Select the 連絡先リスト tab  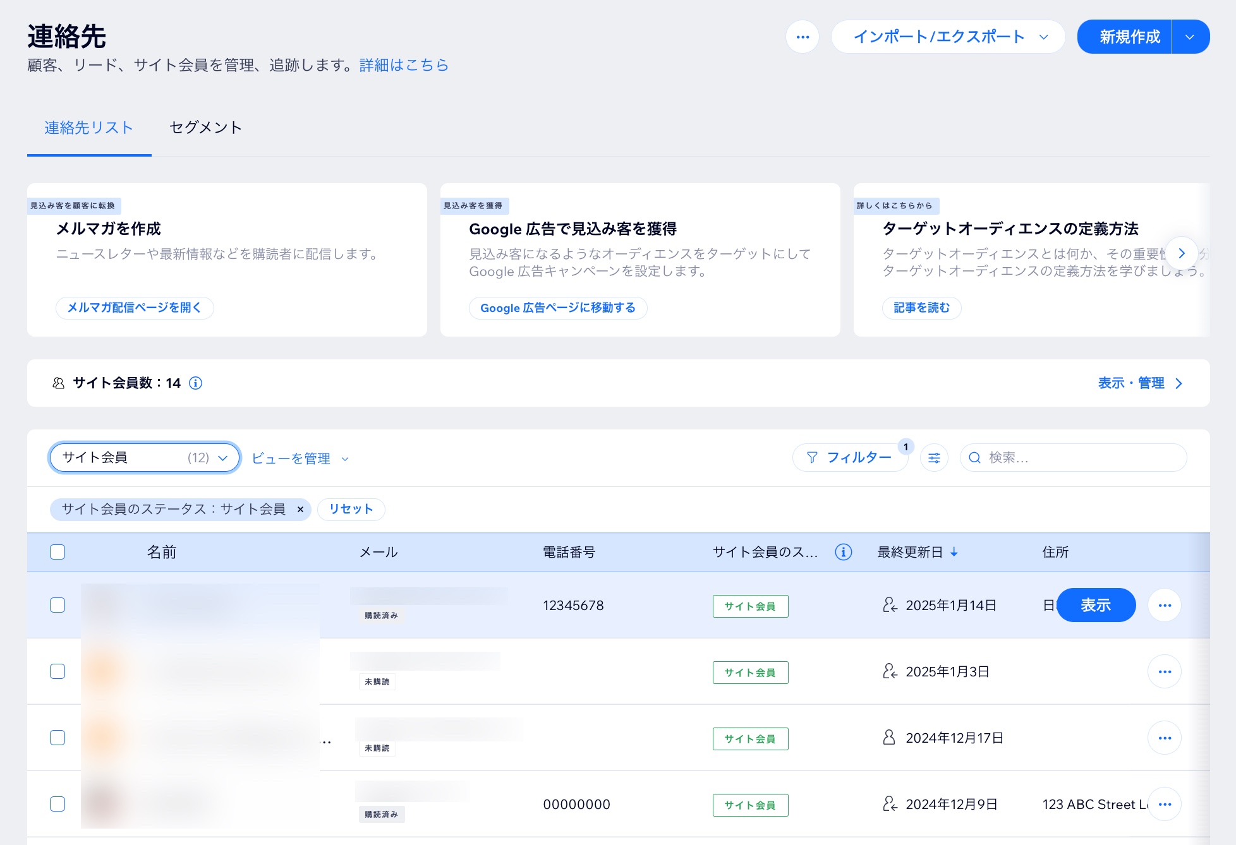coord(88,127)
